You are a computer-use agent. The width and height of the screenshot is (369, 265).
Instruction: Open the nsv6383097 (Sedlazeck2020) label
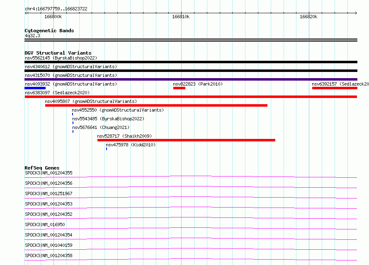57,93
